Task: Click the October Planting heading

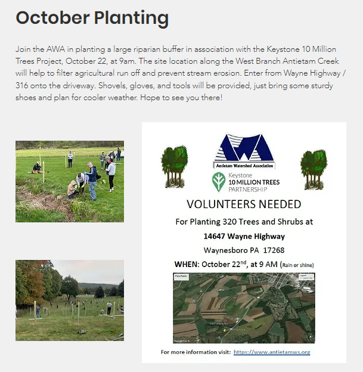Action: click(x=92, y=18)
